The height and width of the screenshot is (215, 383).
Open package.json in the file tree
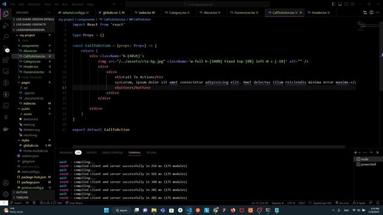coord(34,182)
